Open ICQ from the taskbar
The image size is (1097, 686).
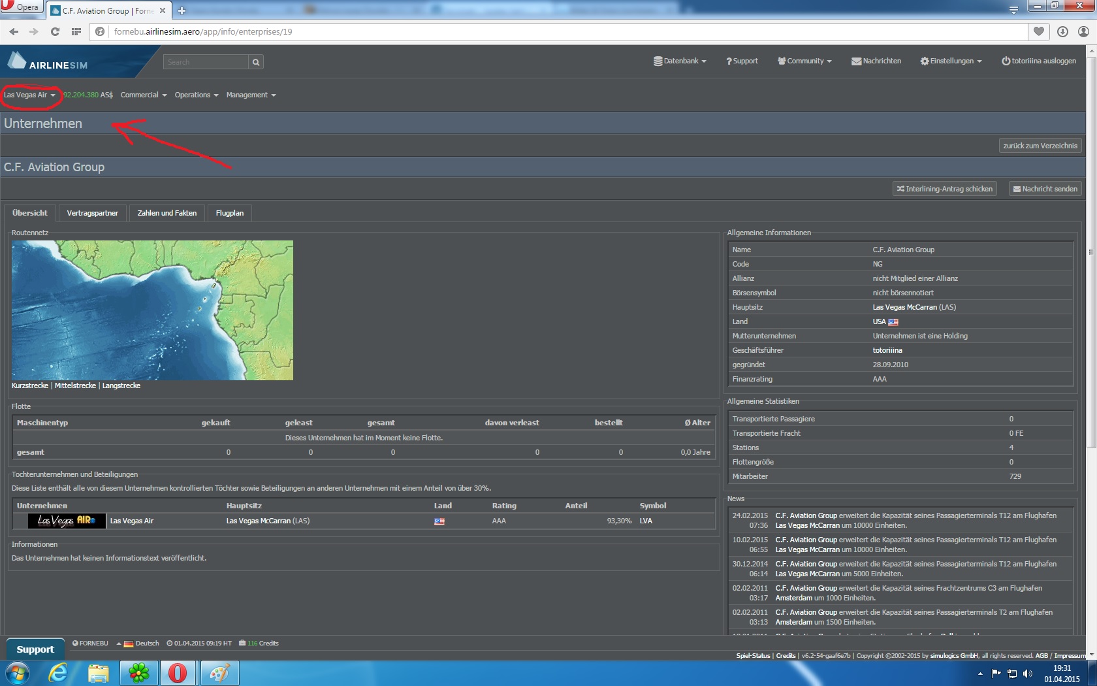(138, 673)
